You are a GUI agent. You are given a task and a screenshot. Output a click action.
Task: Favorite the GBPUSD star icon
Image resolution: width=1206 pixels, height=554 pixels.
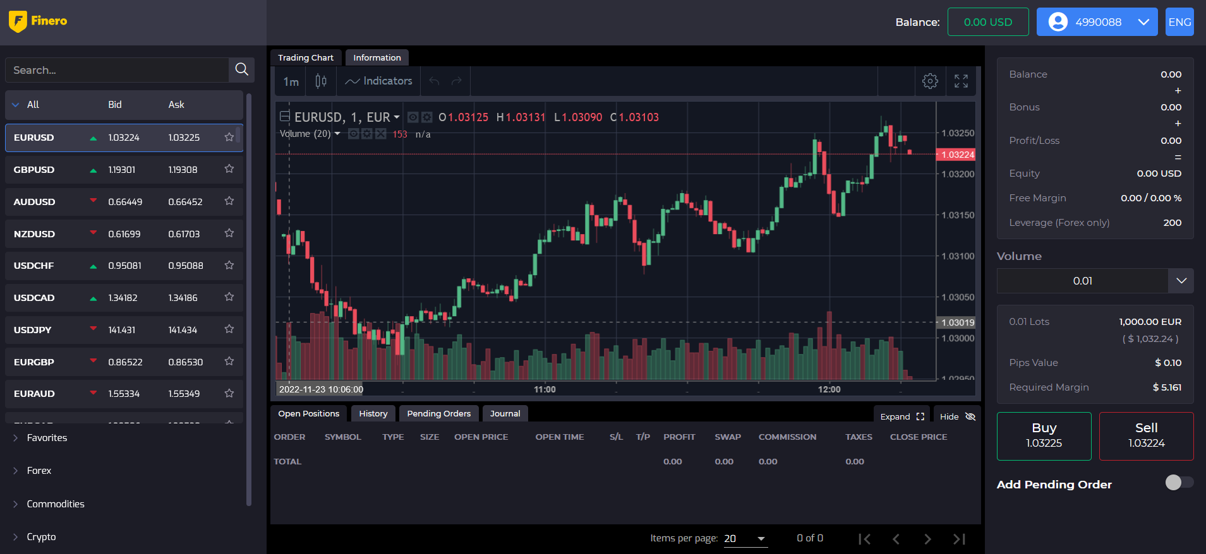pos(229,169)
